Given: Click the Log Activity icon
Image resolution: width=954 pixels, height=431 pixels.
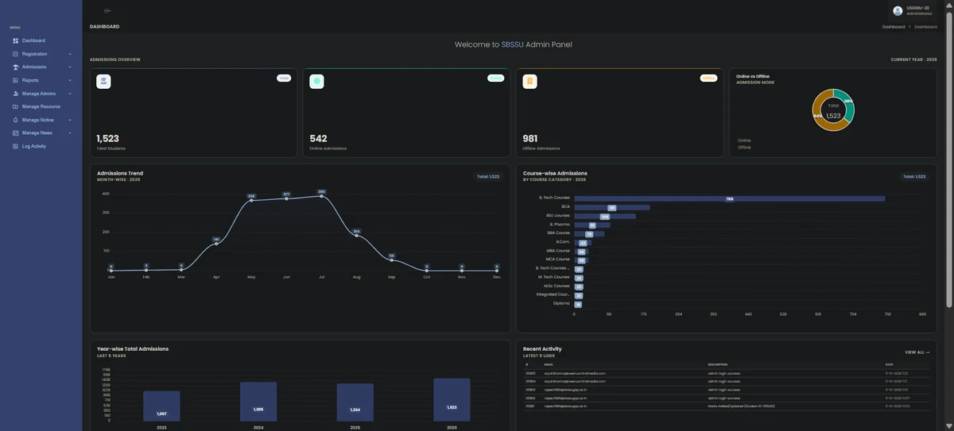Looking at the screenshot, I should (15, 146).
